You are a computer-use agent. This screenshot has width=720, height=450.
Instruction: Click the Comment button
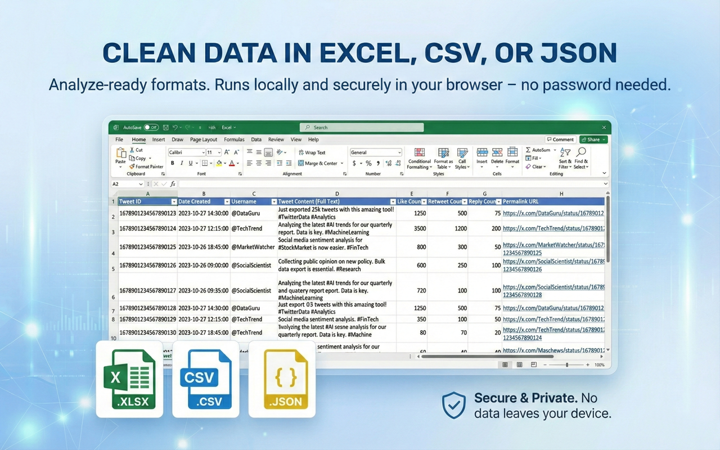coord(560,139)
